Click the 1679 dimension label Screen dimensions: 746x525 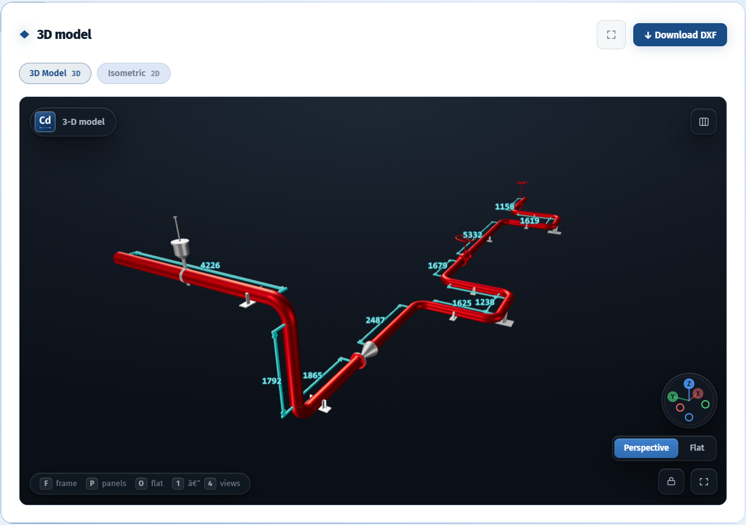[438, 266]
